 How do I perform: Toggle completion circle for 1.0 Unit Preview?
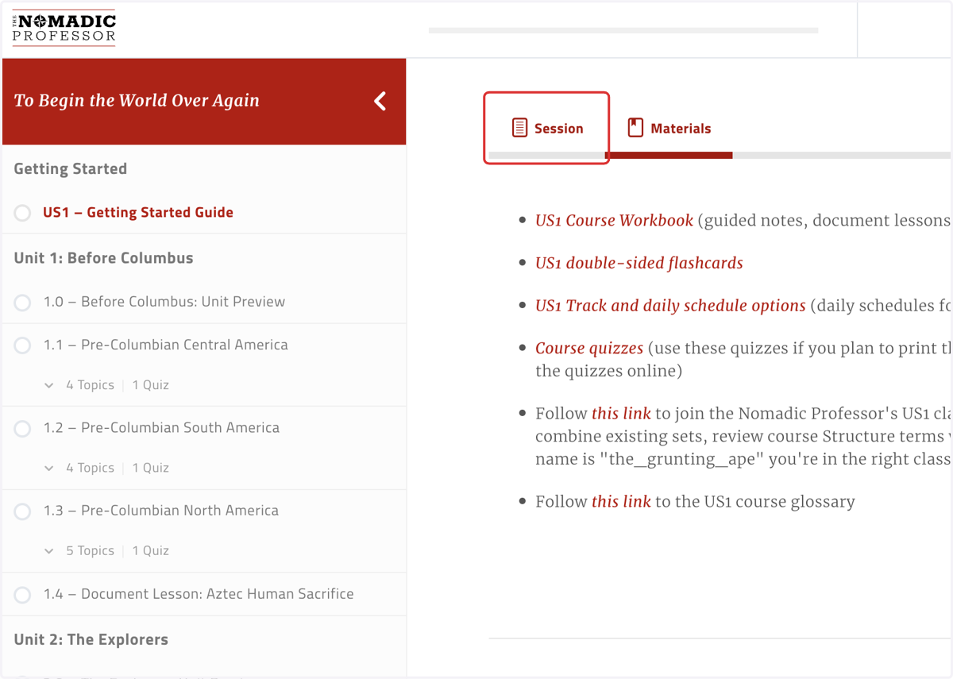22,303
